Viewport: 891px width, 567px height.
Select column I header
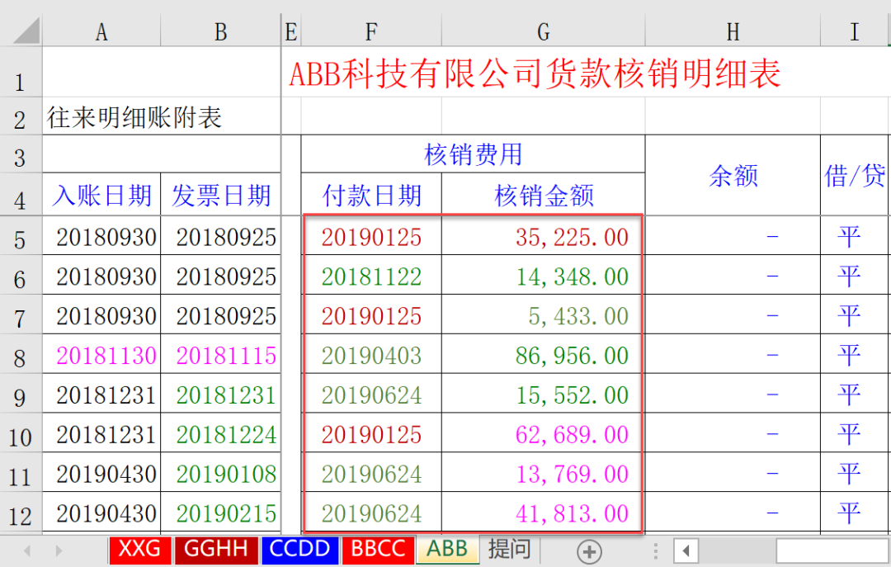point(854,31)
